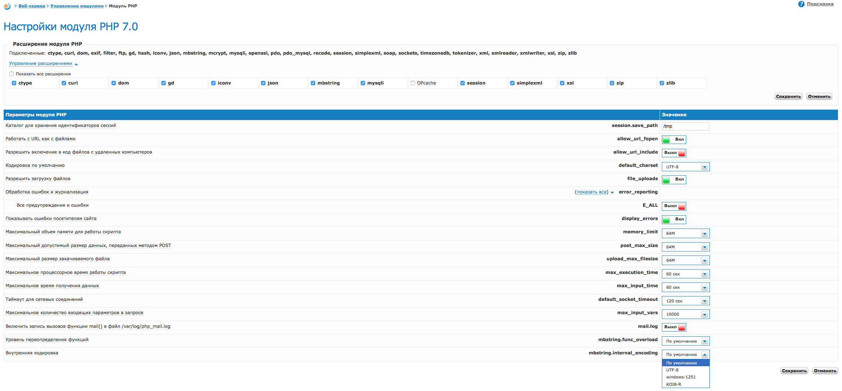The width and height of the screenshot is (842, 391).
Task: Open the Подсказка help link
Action: click(x=820, y=4)
